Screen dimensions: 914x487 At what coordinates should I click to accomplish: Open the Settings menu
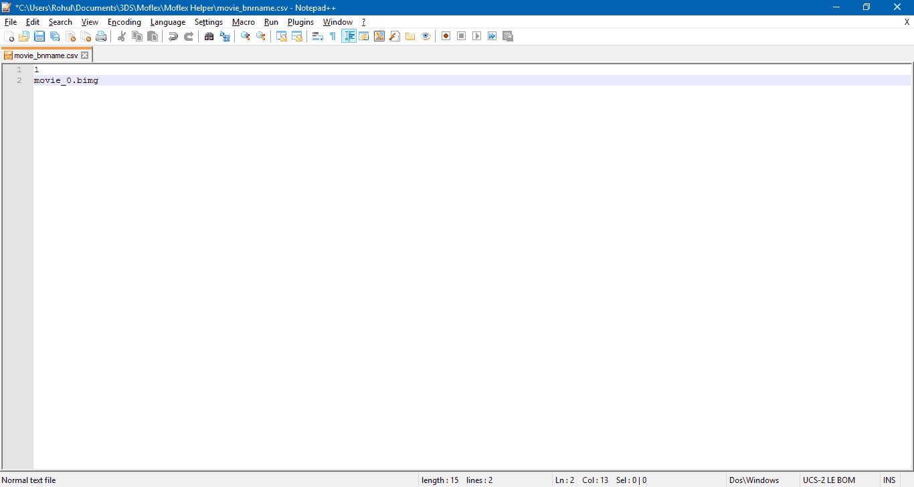coord(209,22)
